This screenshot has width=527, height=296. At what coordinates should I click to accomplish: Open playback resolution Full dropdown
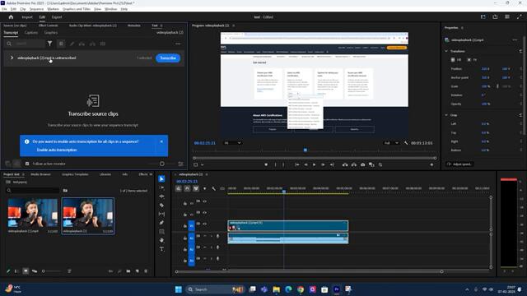[x=391, y=143]
